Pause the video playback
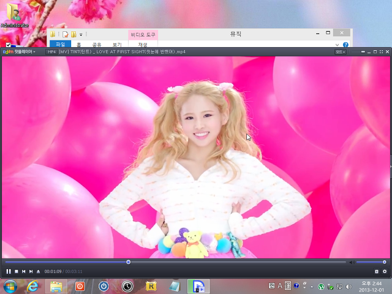The width and height of the screenshot is (392, 294). pos(9,271)
